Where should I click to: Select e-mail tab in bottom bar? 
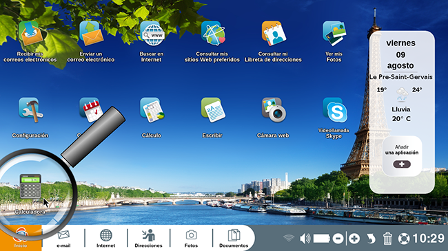(63, 239)
